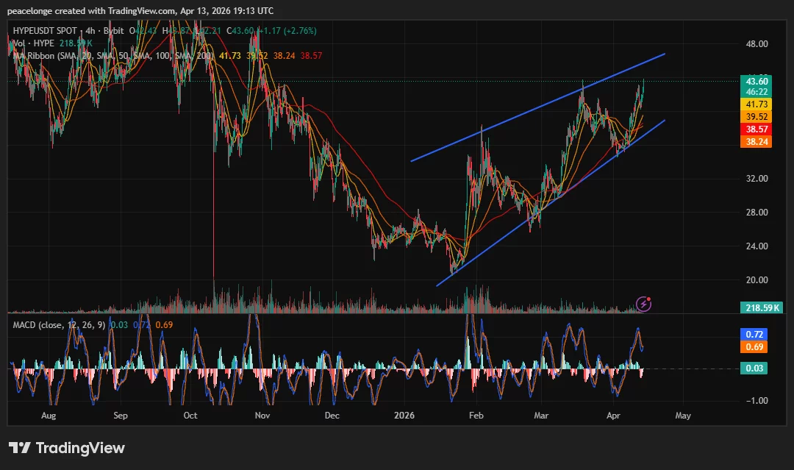Viewport: 794px width, 470px height.
Task: Click the blue 0.72 MACD value label
Action: pos(754,335)
